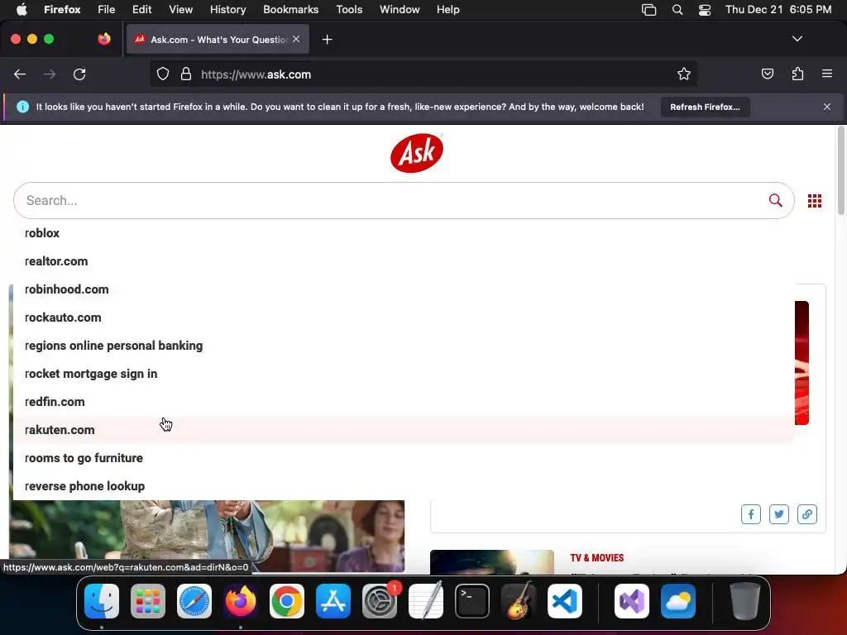Open Trash in the Dock
This screenshot has height=635, width=847.
click(745, 601)
